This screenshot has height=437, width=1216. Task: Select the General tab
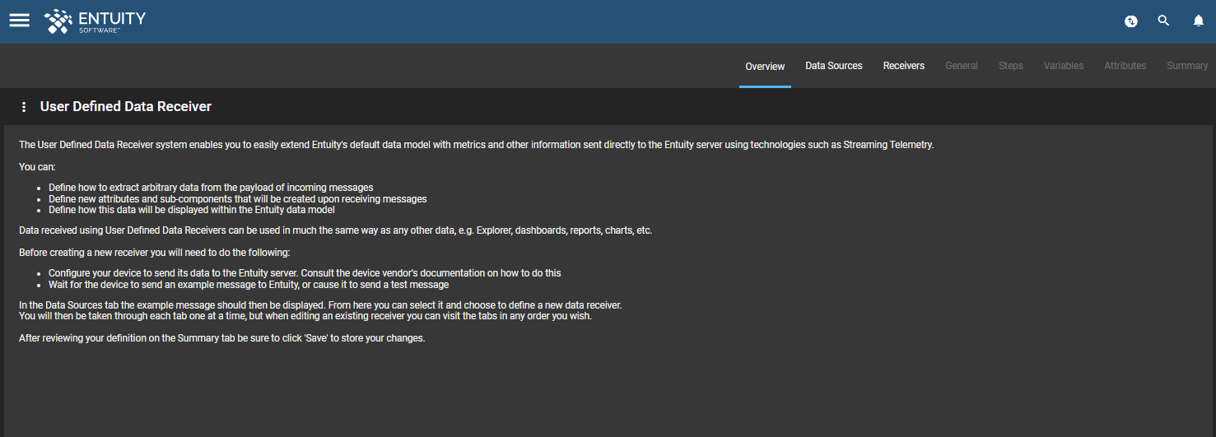click(962, 66)
